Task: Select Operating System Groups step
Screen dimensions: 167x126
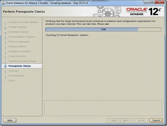Action: tap(22, 61)
